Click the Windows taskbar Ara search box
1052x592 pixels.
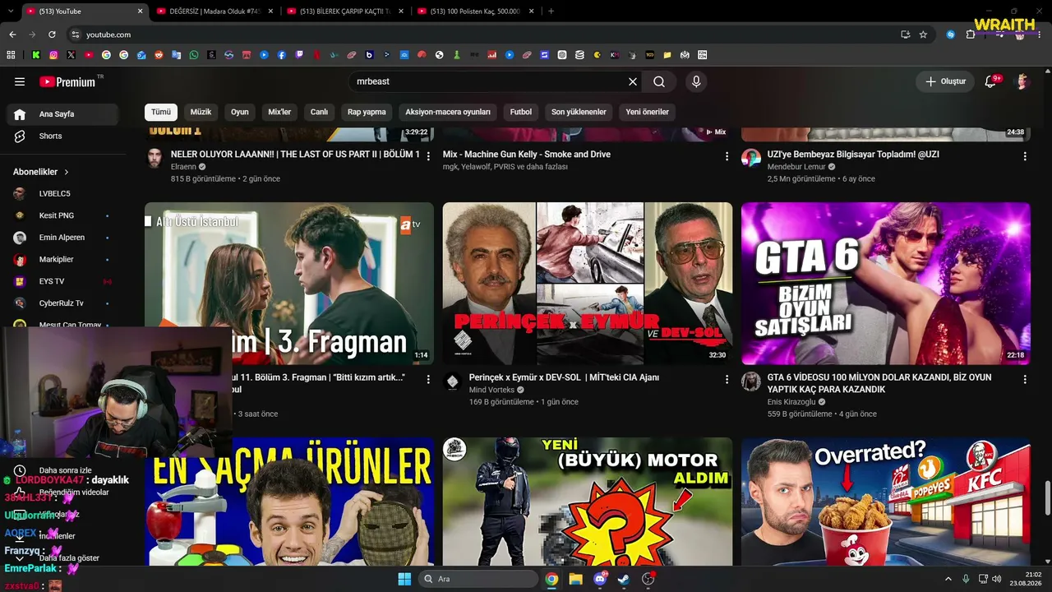click(478, 579)
